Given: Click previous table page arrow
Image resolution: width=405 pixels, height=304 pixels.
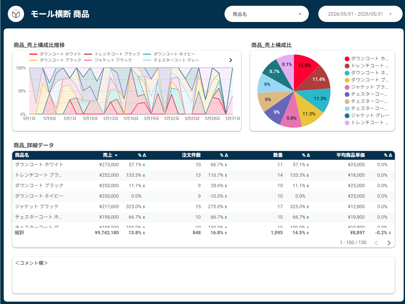Looking at the screenshot, I should tap(376, 243).
